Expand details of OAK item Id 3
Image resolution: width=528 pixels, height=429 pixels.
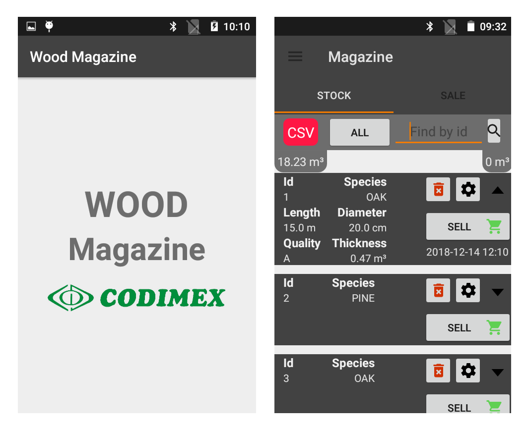pyautogui.click(x=497, y=372)
